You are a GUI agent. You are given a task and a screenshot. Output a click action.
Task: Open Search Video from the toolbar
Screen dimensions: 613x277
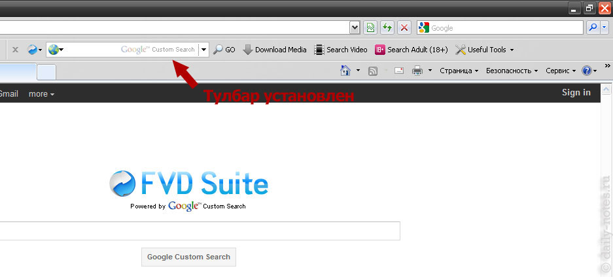(x=341, y=50)
